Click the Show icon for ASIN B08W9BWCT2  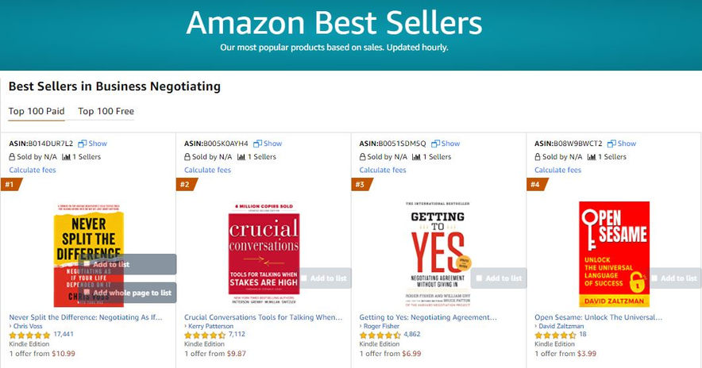611,144
